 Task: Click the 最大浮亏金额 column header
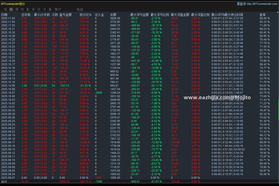(139, 15)
